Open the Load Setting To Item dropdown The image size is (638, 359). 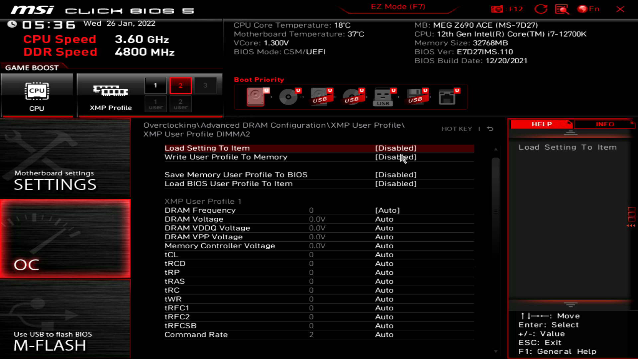click(x=396, y=148)
